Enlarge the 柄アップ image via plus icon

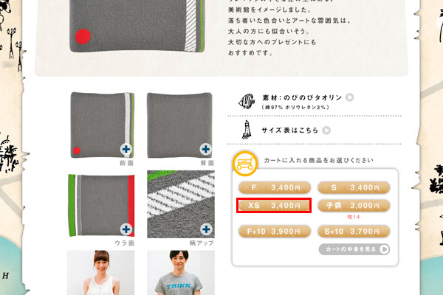coord(206,229)
